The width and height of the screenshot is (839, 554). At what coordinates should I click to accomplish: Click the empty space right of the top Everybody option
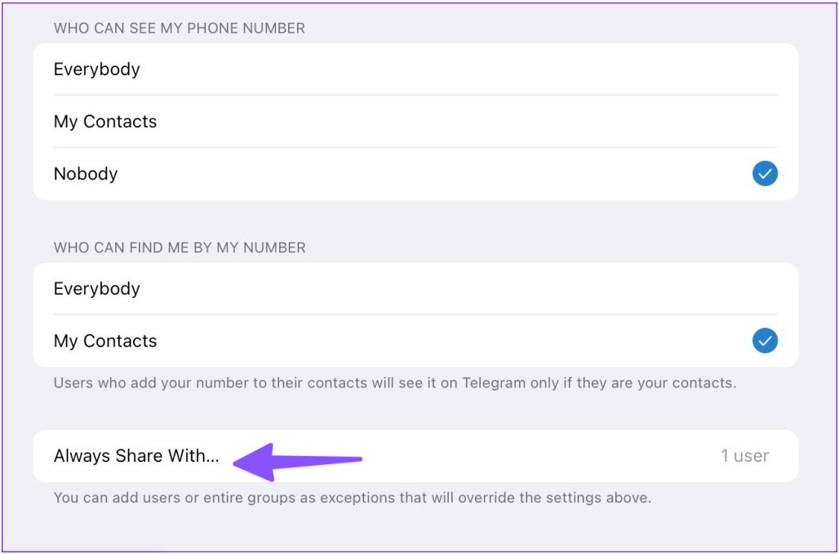click(460, 69)
